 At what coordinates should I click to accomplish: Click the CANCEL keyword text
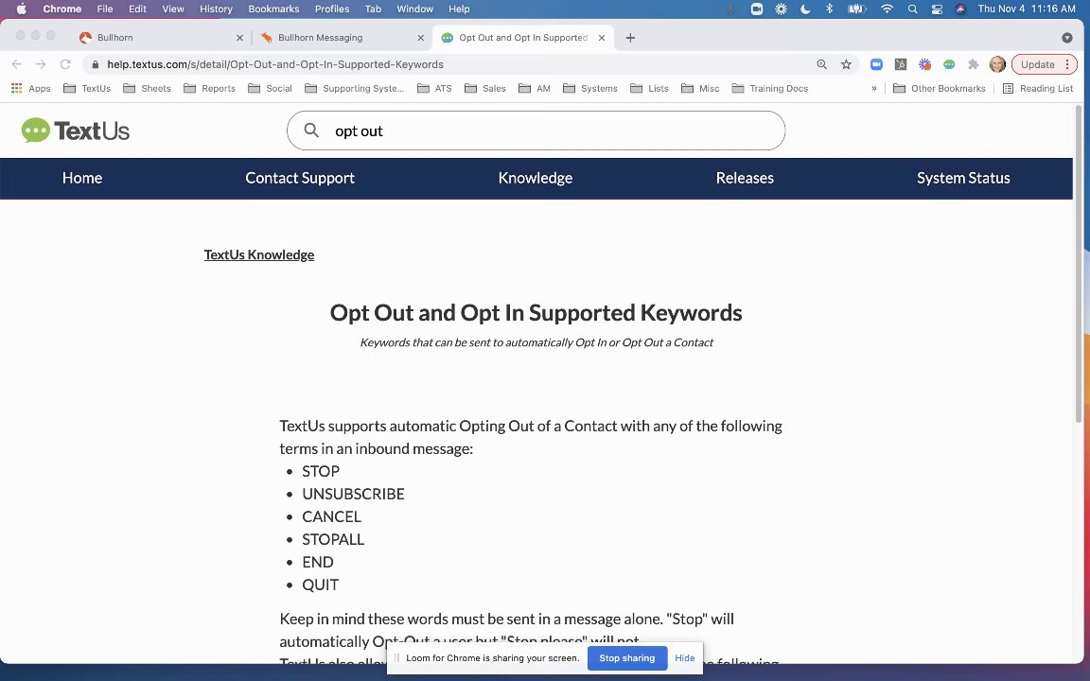pyautogui.click(x=331, y=516)
